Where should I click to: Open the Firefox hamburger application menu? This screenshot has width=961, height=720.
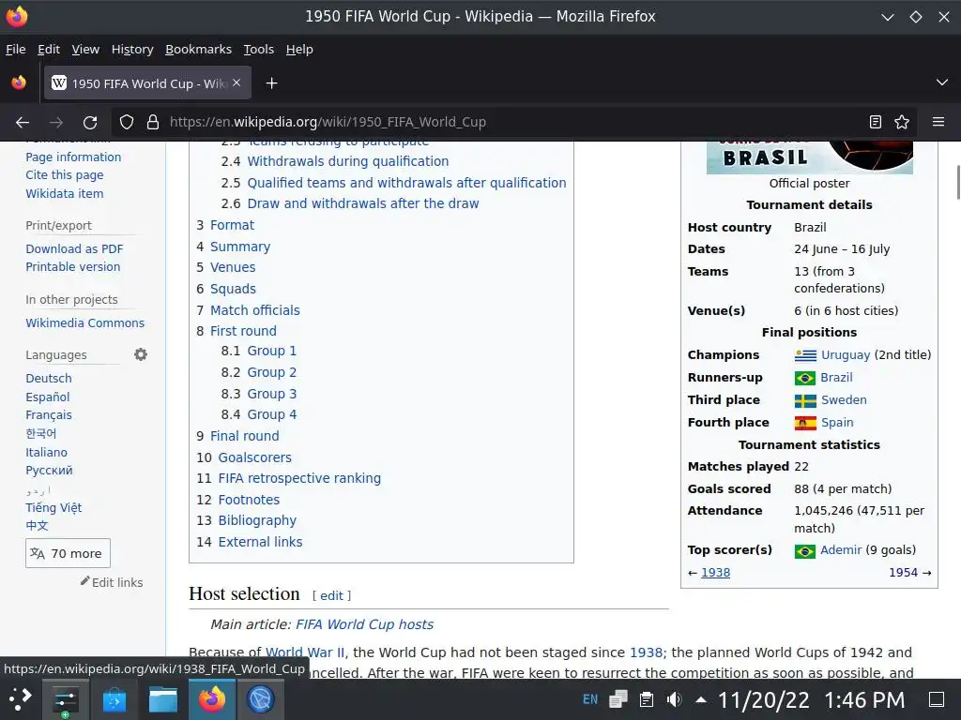coord(938,122)
